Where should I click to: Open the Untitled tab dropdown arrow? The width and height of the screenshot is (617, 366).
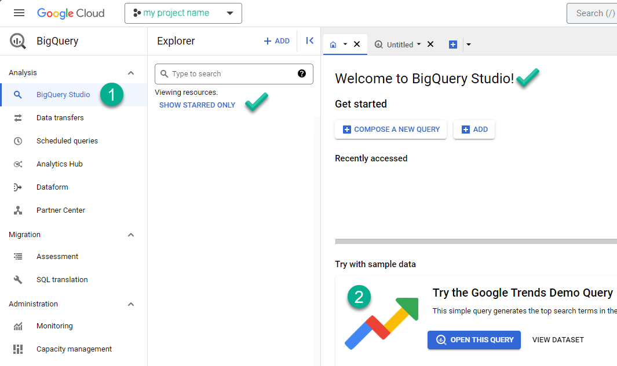coord(419,44)
